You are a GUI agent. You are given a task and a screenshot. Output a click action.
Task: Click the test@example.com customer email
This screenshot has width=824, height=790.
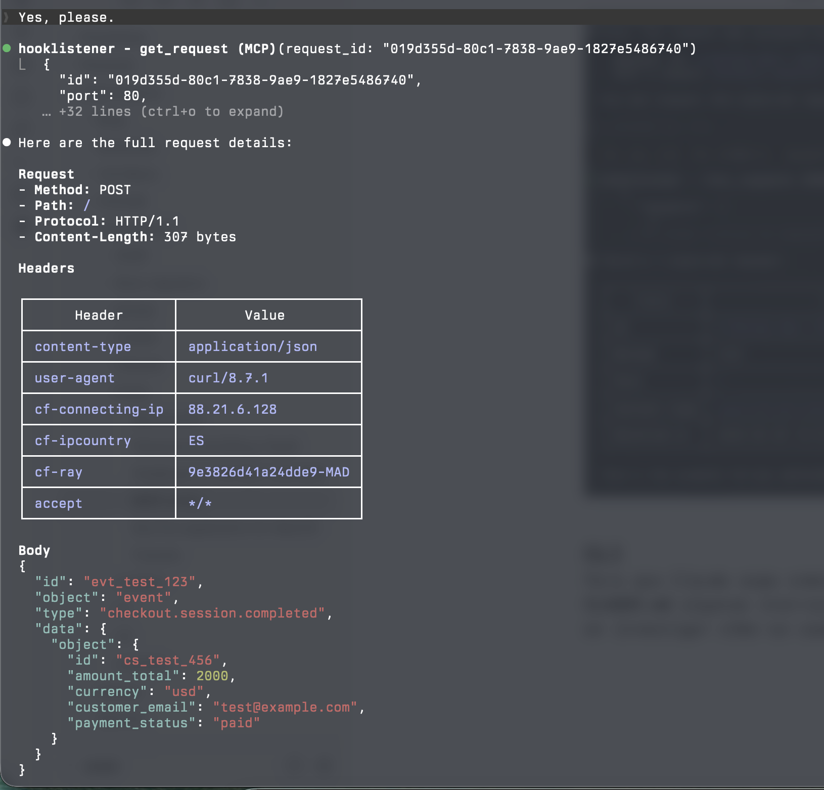[286, 707]
